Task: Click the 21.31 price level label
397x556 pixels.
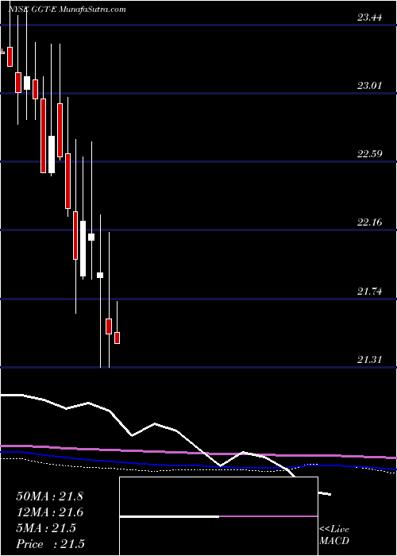Action: click(370, 360)
